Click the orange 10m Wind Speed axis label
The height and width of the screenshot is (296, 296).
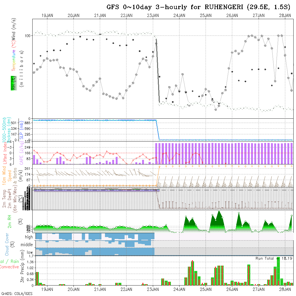click(x=7, y=175)
